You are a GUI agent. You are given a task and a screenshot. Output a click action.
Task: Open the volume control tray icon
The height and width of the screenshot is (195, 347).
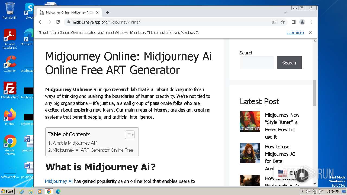point(309,191)
